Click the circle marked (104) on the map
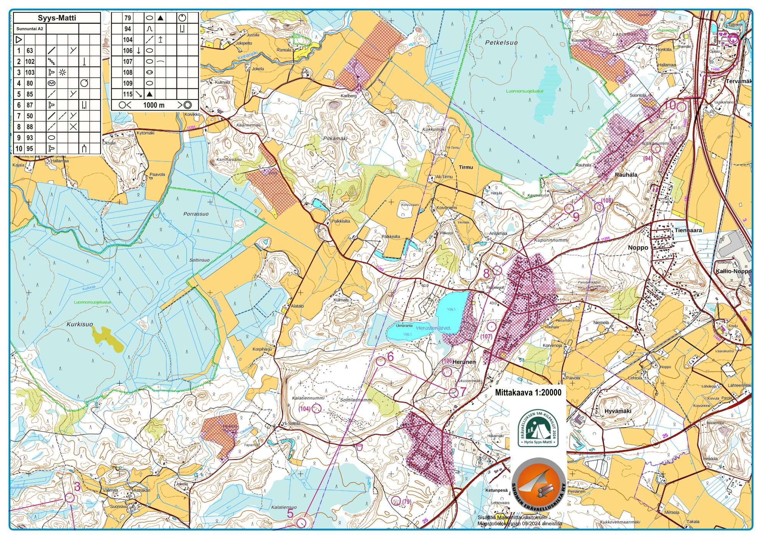Viewport: 762px width, 539px height. coord(316,408)
